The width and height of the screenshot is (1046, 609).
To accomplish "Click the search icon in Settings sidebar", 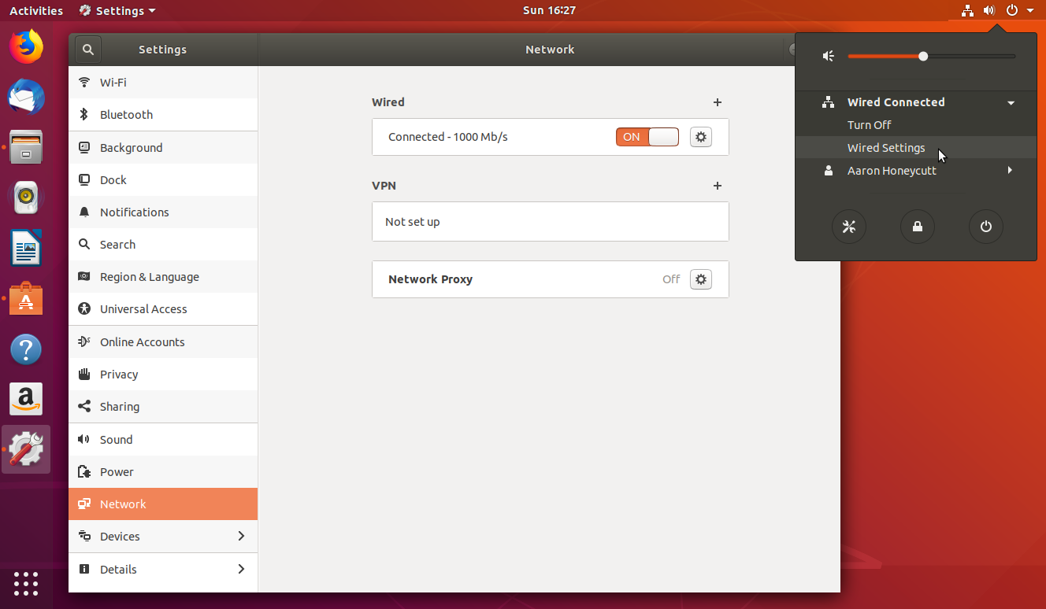I will 87,49.
